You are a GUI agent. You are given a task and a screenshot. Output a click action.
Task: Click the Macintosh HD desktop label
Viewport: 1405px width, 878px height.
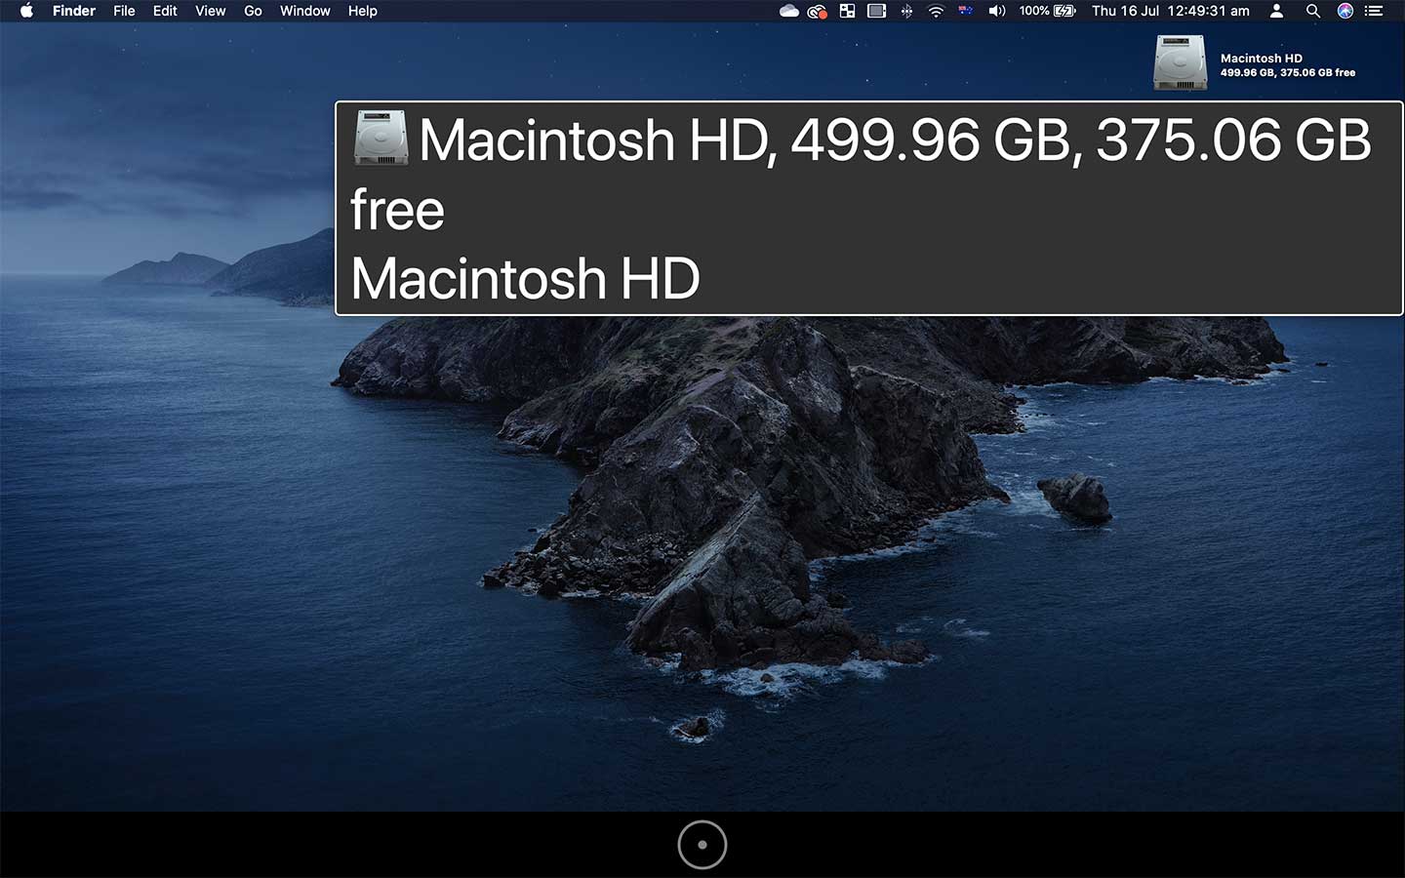tap(1262, 59)
